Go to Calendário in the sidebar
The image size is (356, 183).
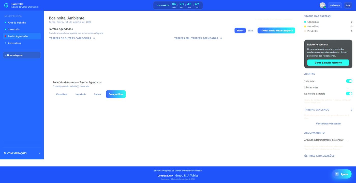coord(22,29)
